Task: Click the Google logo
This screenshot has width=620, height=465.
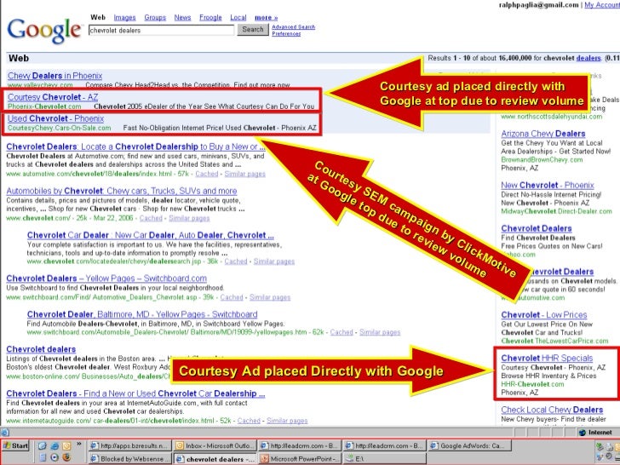Action: [44, 30]
